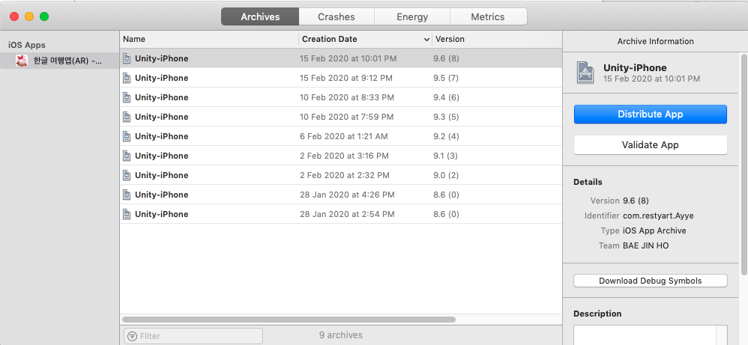Select the archive from 15 Feb 2020 at 10:01 PM

[x=341, y=58]
